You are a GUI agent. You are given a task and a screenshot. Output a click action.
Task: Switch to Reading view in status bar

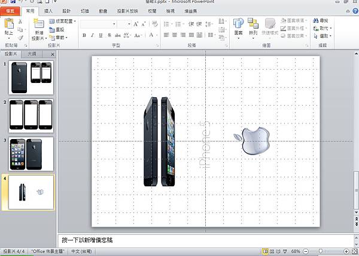(x=278, y=251)
